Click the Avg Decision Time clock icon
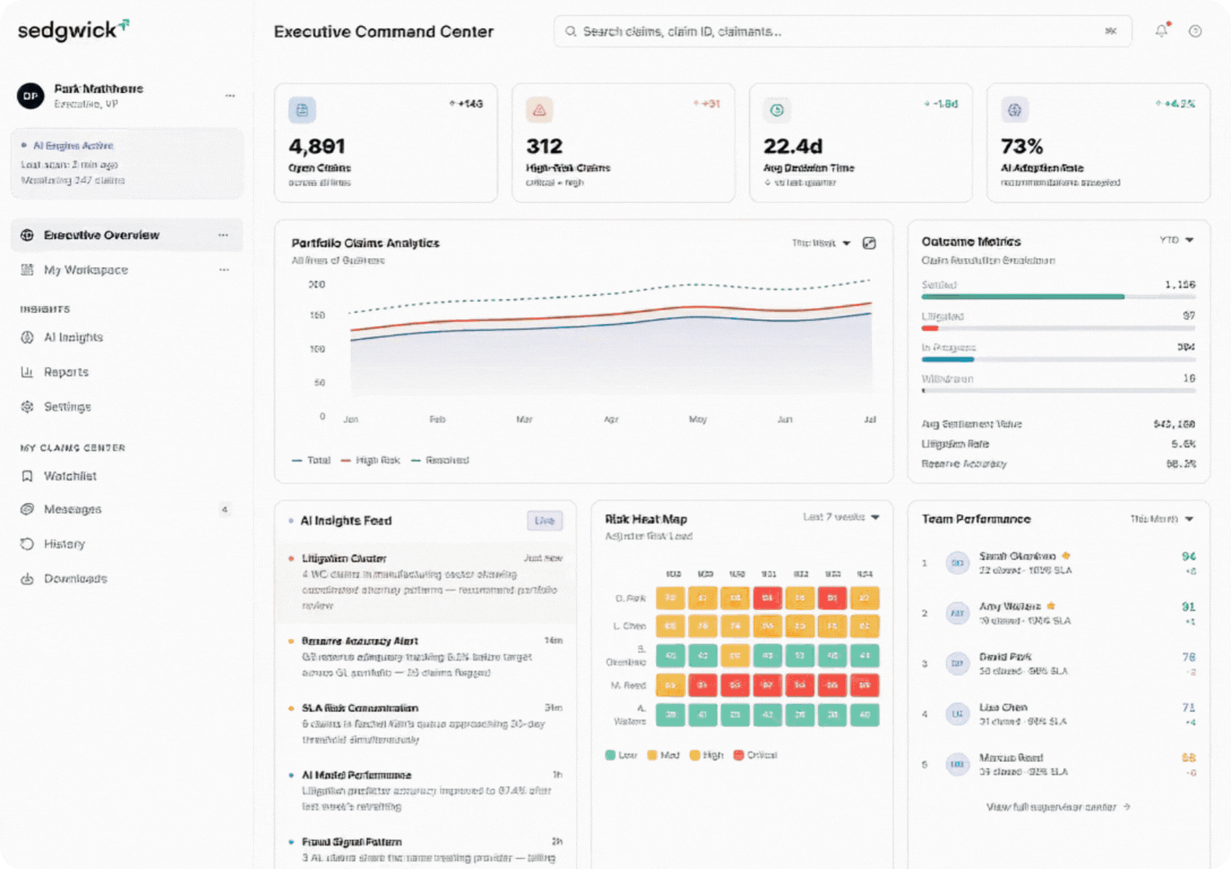1231x869 pixels. coord(777,110)
